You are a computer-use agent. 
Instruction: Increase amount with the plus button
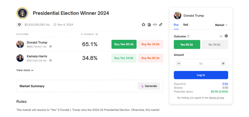click(223, 63)
